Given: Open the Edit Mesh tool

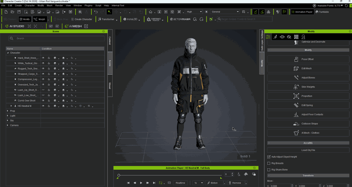Looking at the screenshot, I should [x=308, y=68].
